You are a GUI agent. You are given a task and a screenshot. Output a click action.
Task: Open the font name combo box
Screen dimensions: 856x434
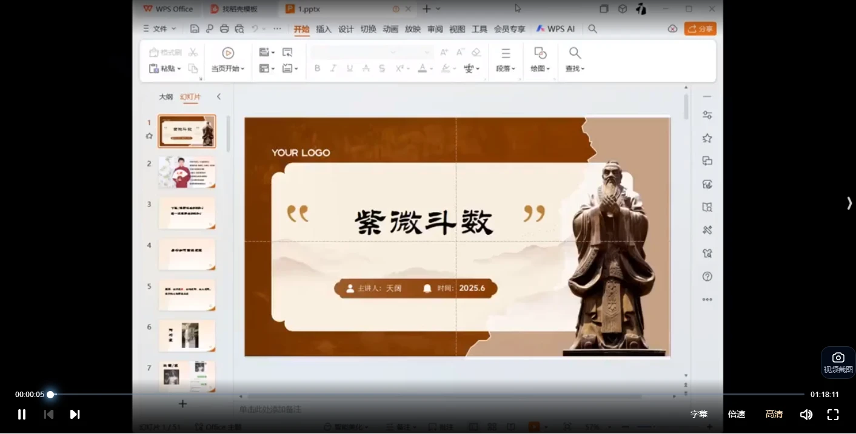[x=355, y=53]
